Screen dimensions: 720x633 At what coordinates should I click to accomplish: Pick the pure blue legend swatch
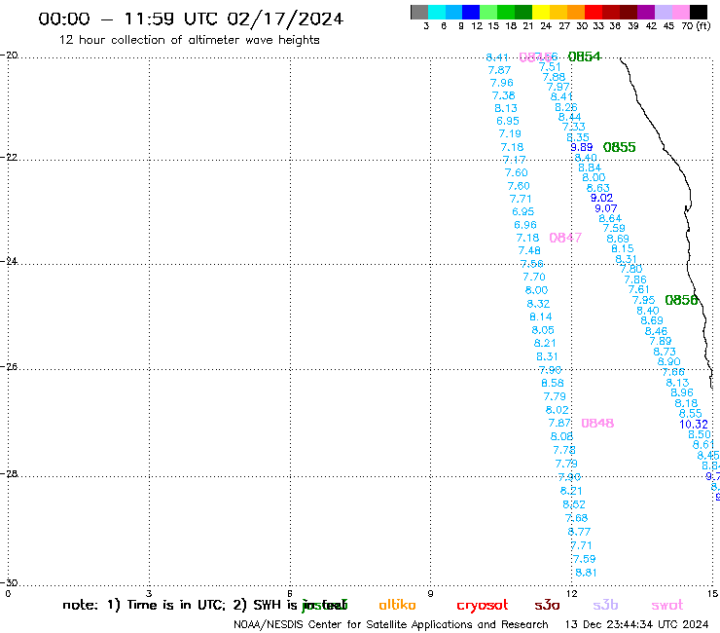[x=471, y=12]
